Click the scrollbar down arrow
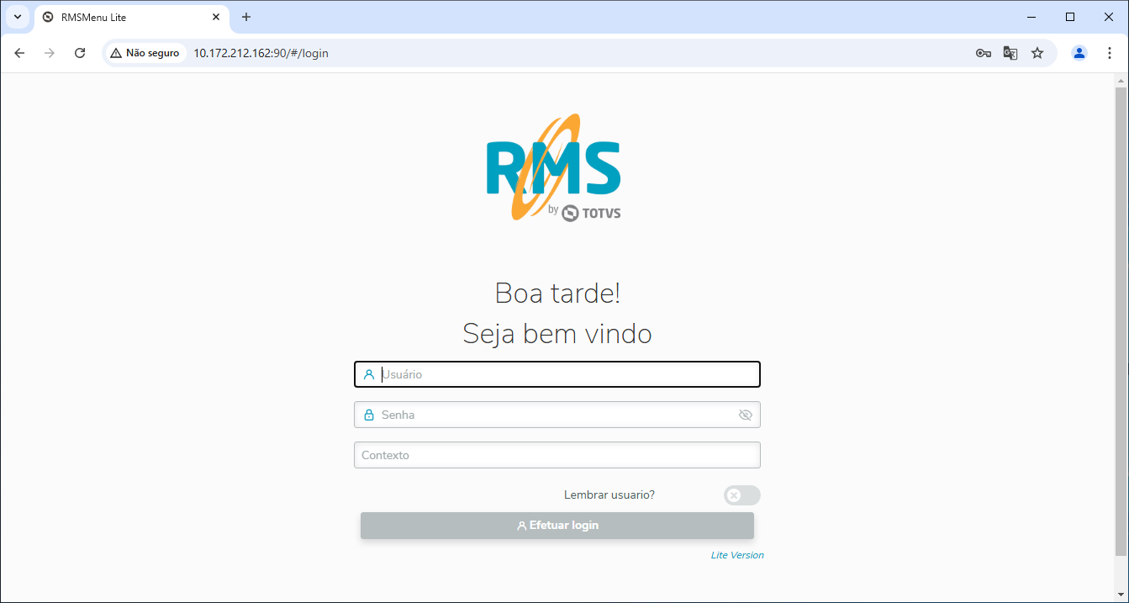1129x603 pixels. tap(1121, 595)
